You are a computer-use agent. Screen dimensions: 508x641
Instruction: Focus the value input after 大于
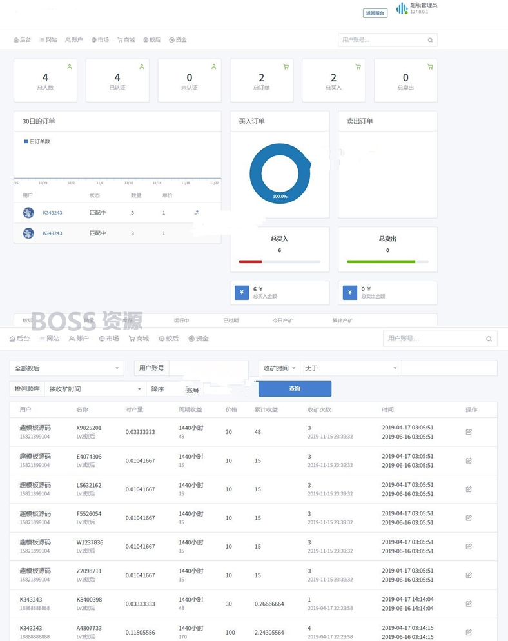[x=449, y=368]
